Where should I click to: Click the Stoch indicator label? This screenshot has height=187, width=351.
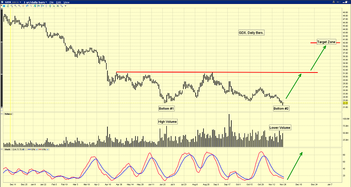(x=7, y=149)
